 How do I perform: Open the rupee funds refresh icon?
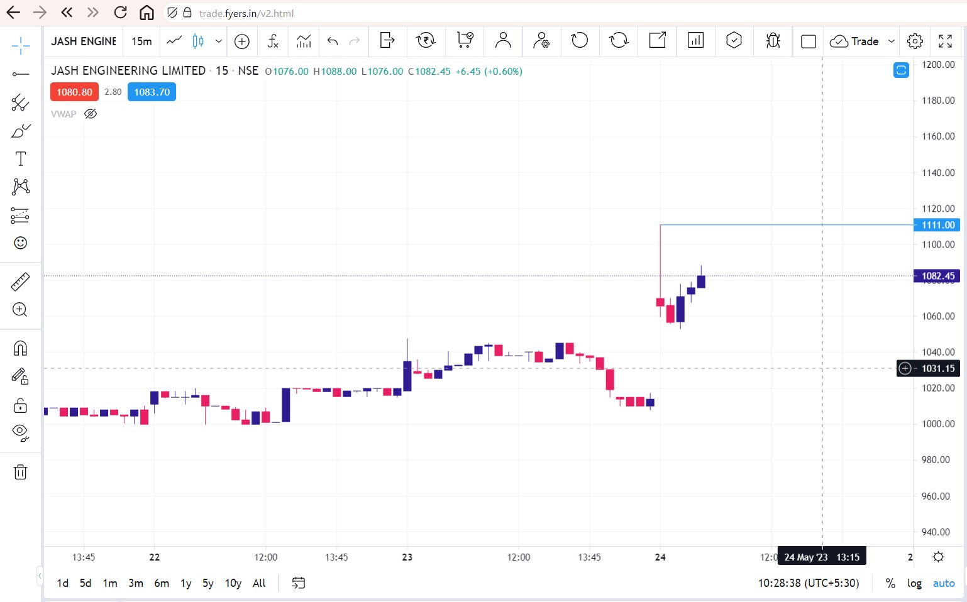pyautogui.click(x=426, y=41)
